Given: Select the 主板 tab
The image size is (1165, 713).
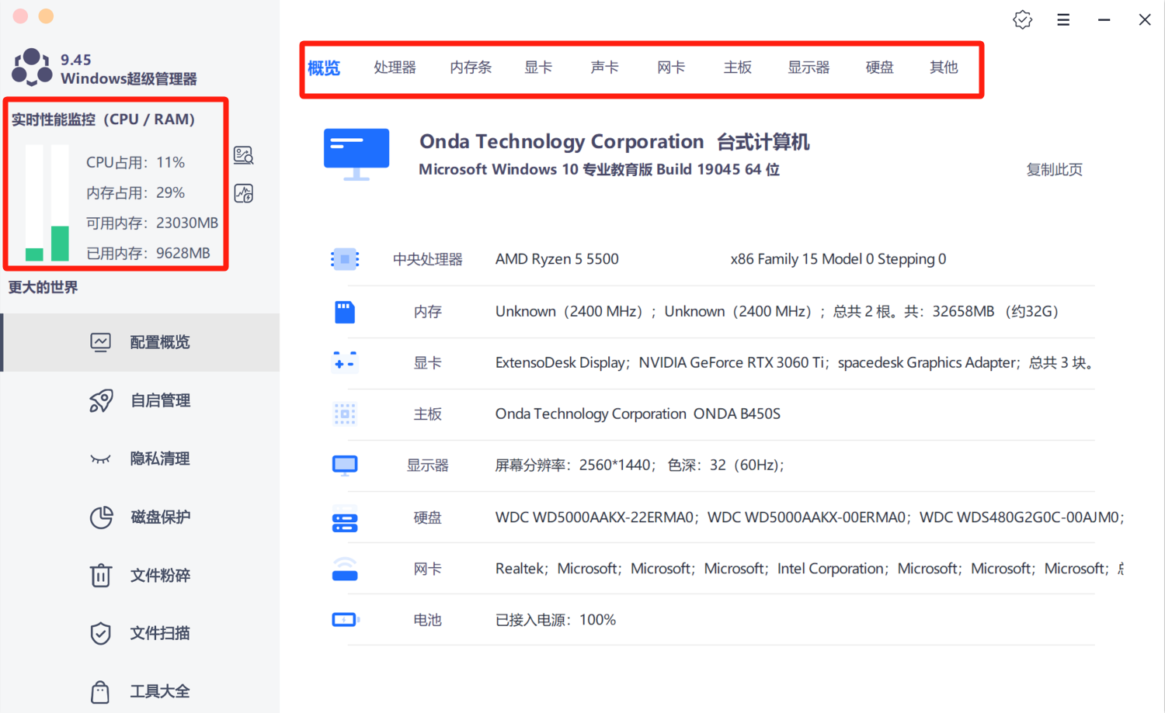Looking at the screenshot, I should pyautogui.click(x=737, y=67).
